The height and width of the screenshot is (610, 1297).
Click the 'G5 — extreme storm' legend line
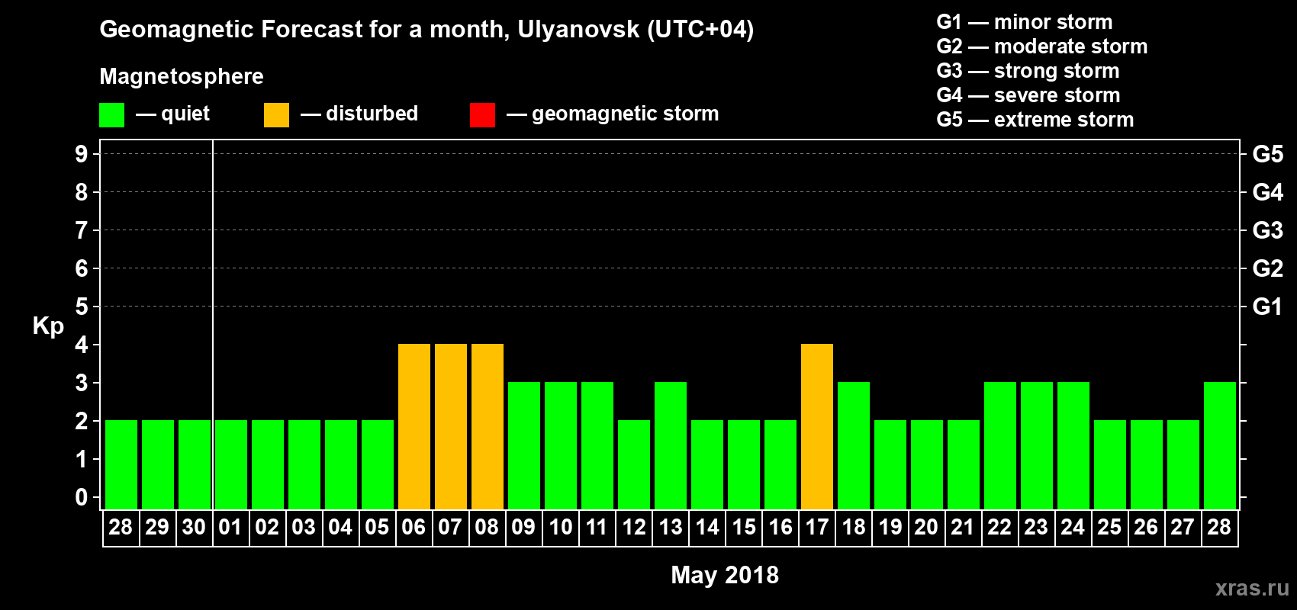1035,120
